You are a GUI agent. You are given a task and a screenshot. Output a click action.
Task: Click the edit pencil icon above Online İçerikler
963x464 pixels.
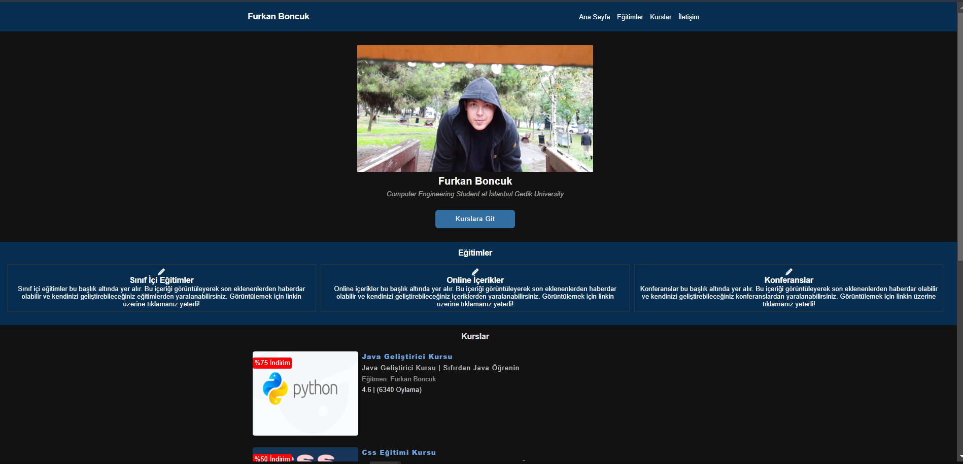click(475, 271)
